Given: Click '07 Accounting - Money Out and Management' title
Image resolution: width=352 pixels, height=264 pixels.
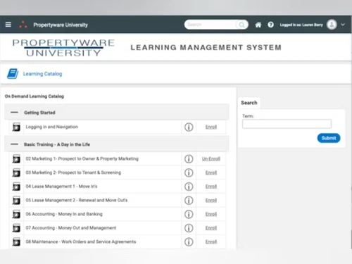Looking at the screenshot, I should tap(71, 228).
